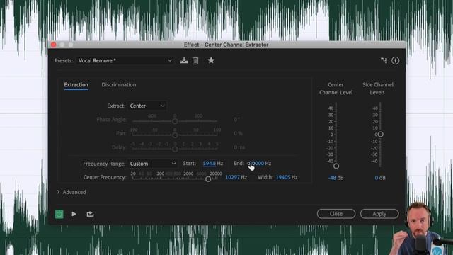Toggle loop preview next to play
The width and height of the screenshot is (453, 255).
pos(90,214)
